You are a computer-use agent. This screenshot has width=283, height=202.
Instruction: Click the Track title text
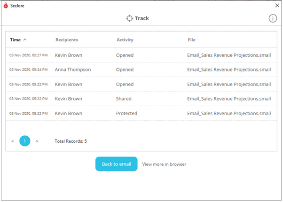click(142, 18)
